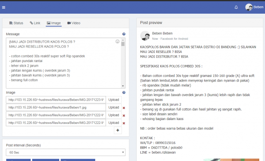Click the message box scrollbar thumb
This screenshot has width=265, height=161.
(123, 44)
